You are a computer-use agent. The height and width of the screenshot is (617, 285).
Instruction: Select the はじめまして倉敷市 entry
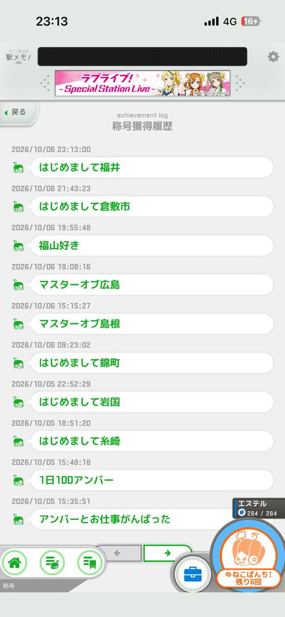click(151, 207)
